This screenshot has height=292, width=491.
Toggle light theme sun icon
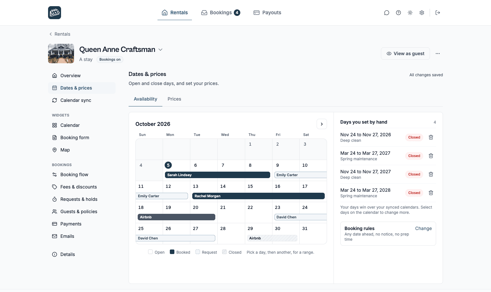pyautogui.click(x=410, y=13)
